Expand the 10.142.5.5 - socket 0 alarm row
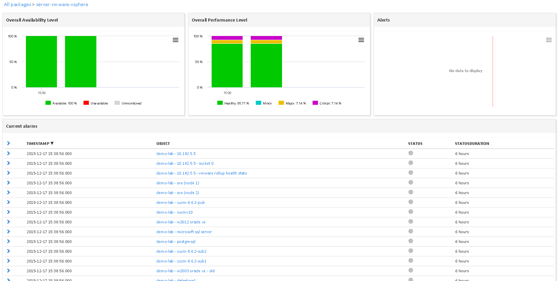Image resolution: width=558 pixels, height=281 pixels. 8,163
